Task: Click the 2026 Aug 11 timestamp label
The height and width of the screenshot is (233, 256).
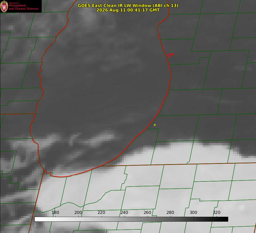Action: click(x=128, y=10)
